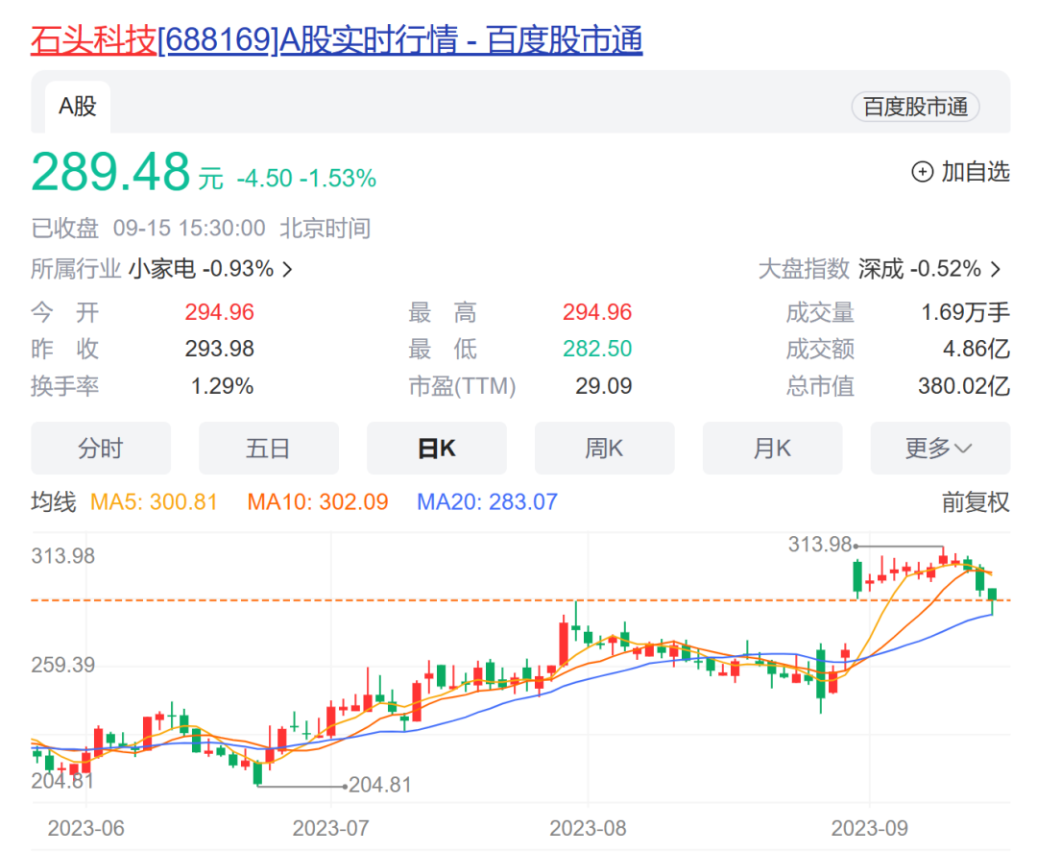
Task: Open the 小家电 -0.93% industry link
Action: [x=201, y=269]
